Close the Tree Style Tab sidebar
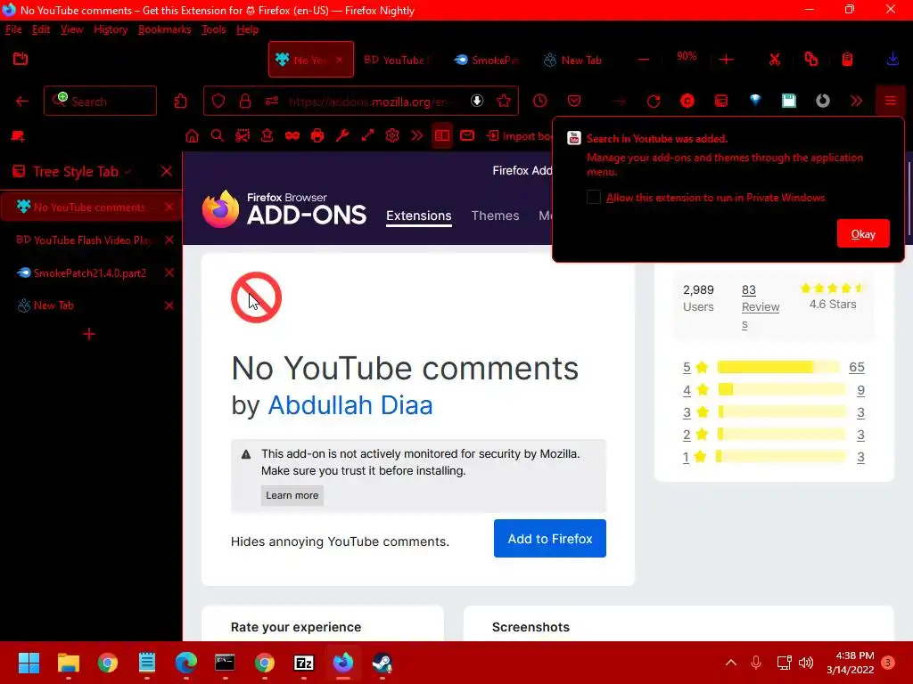Screen dimensions: 913x684 (167, 171)
